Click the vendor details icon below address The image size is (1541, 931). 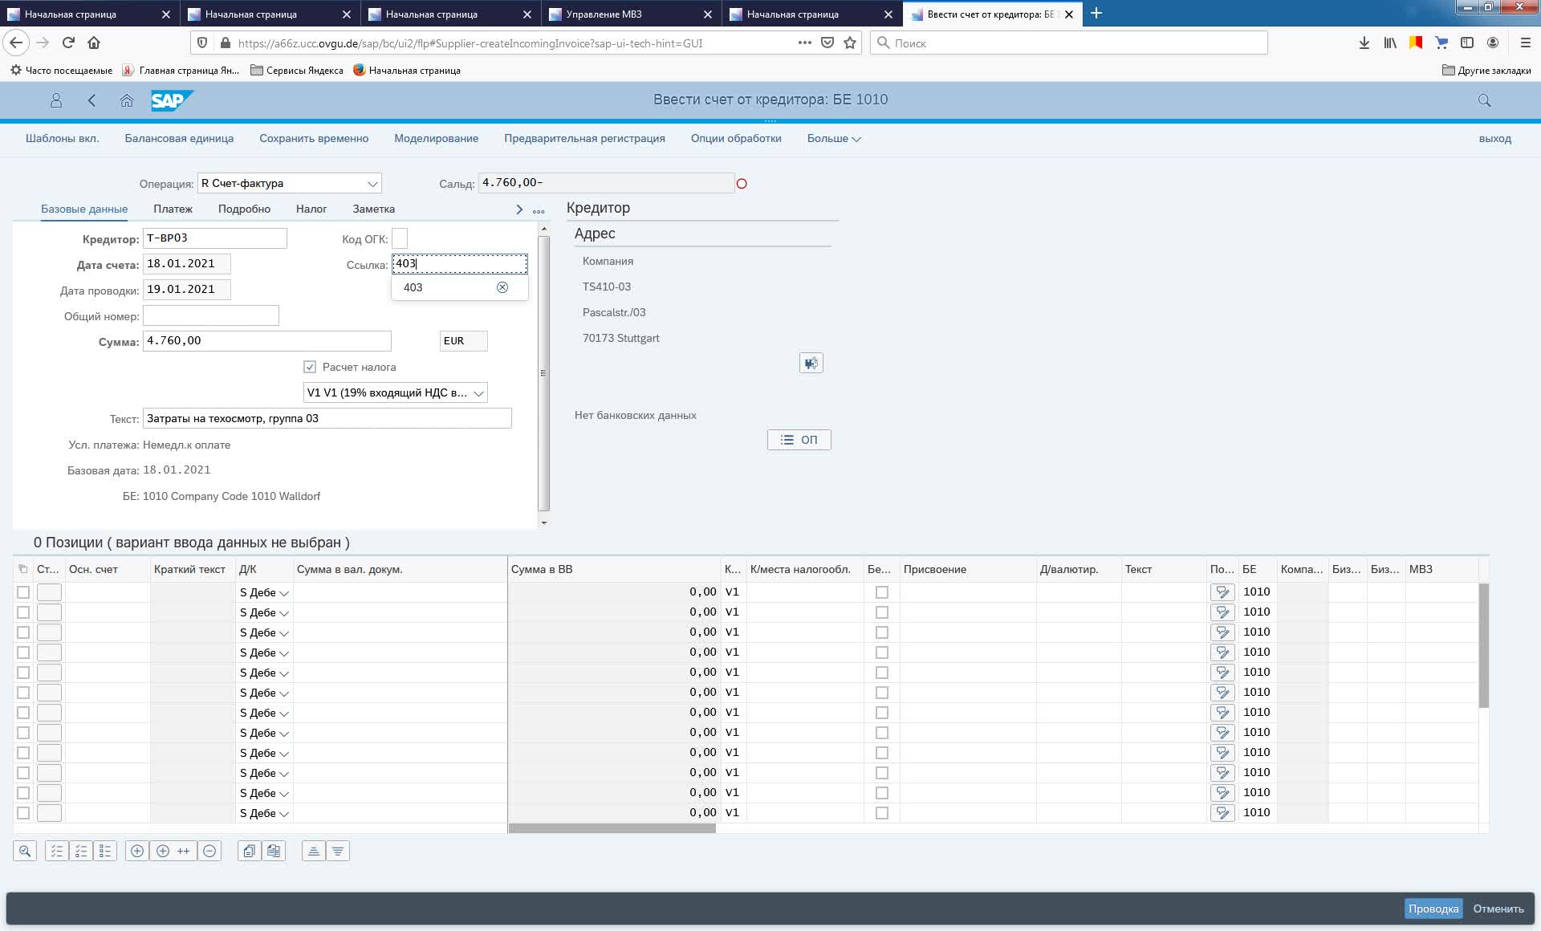(x=811, y=363)
